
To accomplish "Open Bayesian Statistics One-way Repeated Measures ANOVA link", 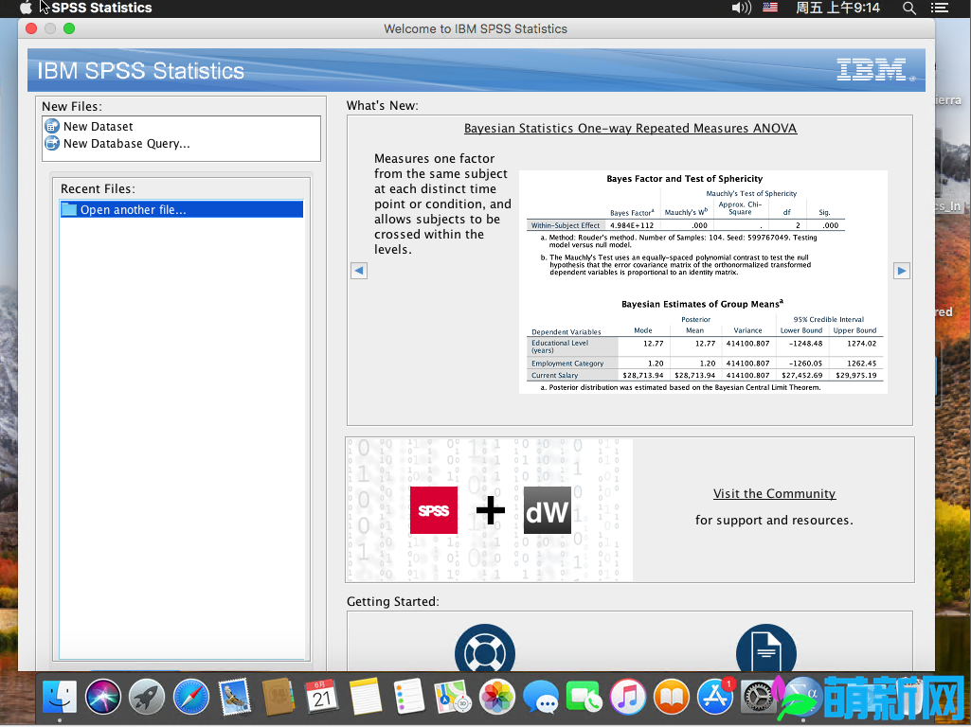I will tap(630, 128).
